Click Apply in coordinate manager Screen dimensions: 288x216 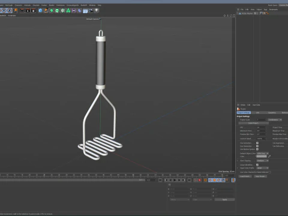tap(224, 200)
